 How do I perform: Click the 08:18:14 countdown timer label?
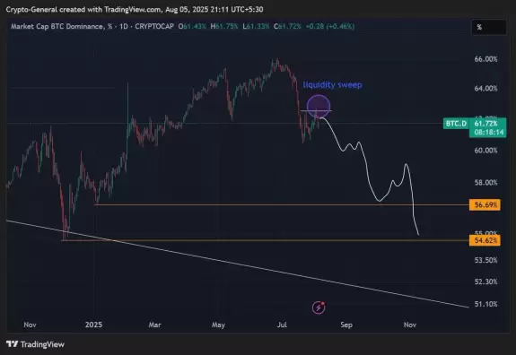[x=489, y=133]
